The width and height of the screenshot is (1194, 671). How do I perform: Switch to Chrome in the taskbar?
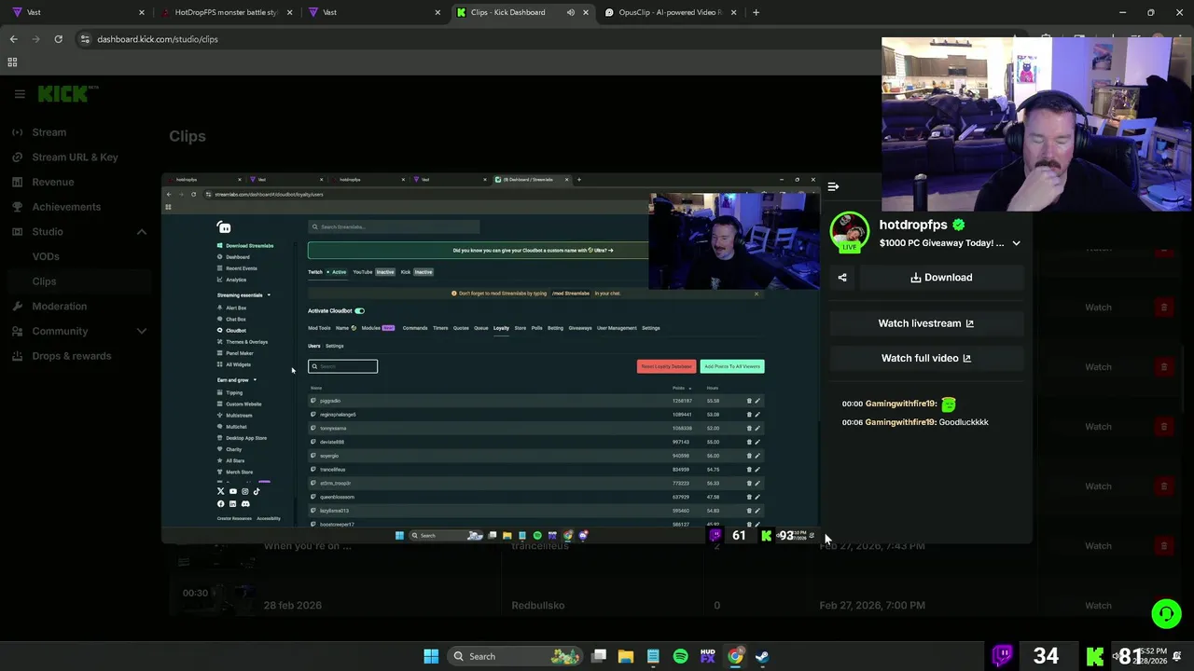735,656
